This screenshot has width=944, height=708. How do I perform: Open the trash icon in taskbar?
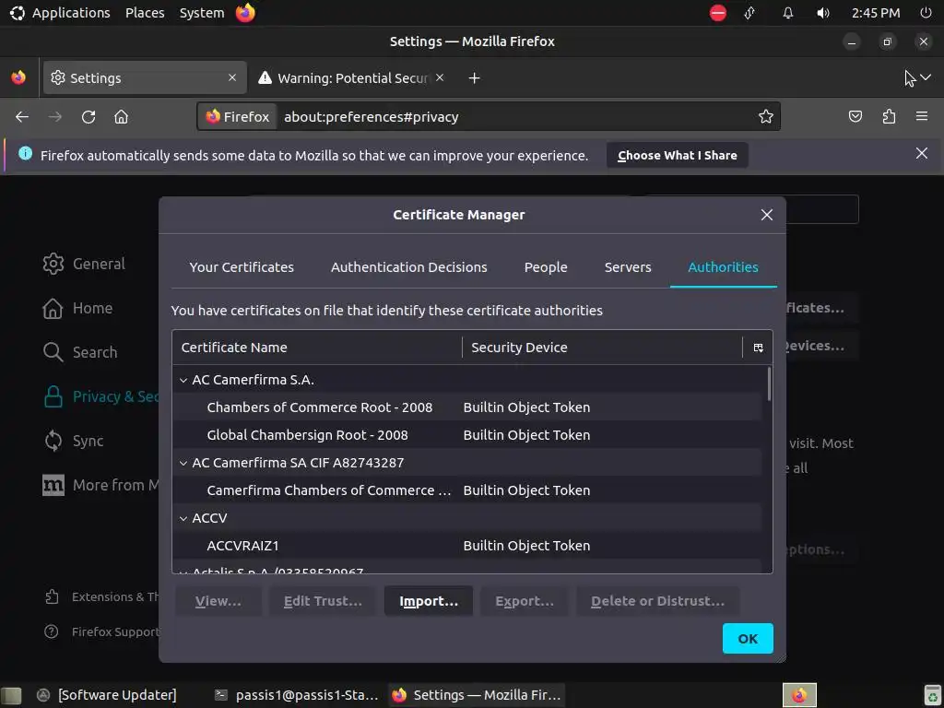[x=933, y=695]
